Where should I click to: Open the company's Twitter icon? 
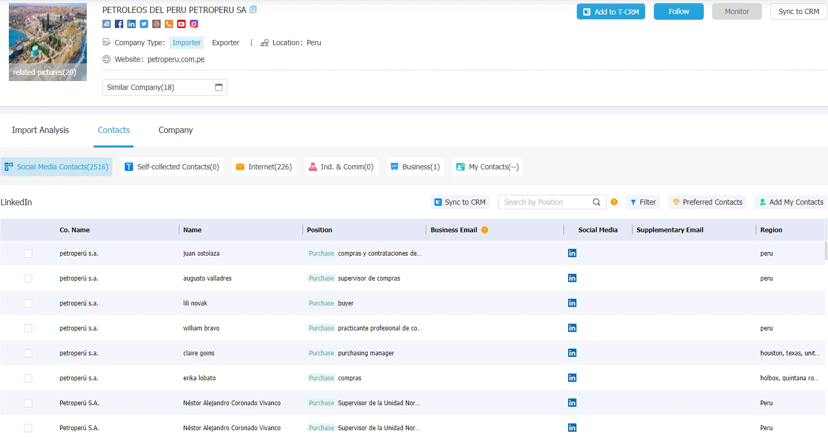coord(144,24)
